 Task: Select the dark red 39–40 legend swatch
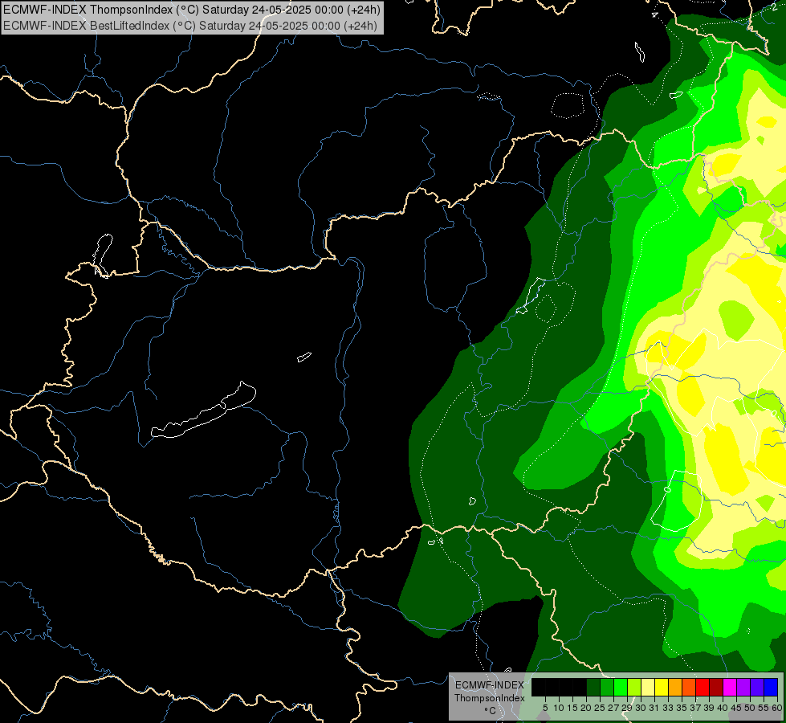[716, 687]
